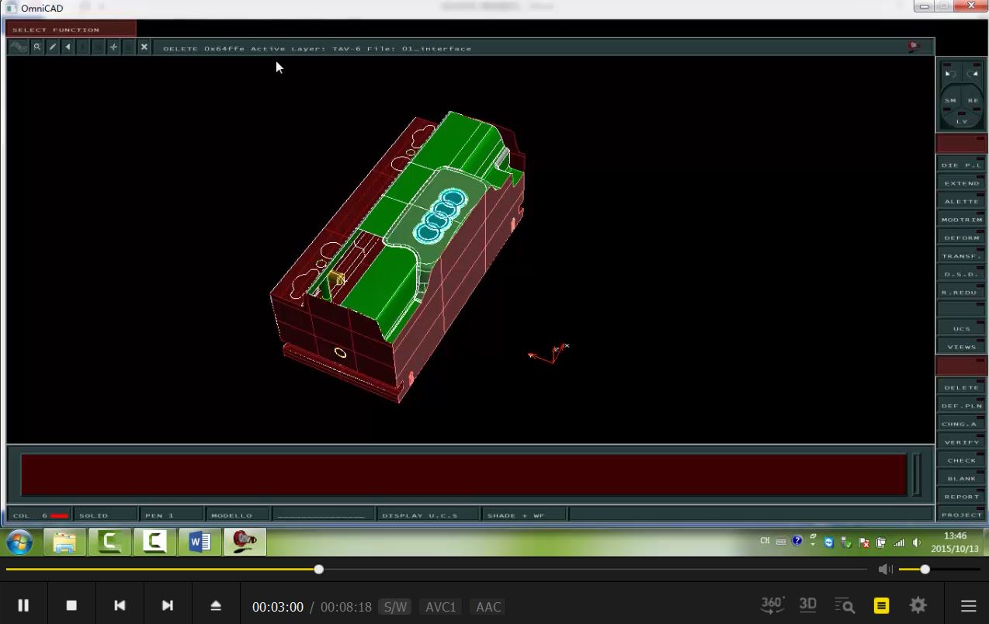Screen dimensions: 989x624
Task: Open the REPORT command
Action: coord(962,496)
